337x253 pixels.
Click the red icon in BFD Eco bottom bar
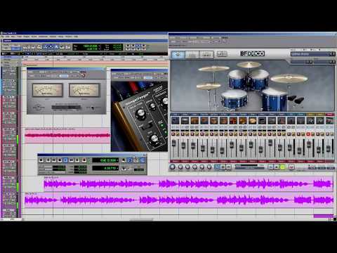tap(291, 167)
